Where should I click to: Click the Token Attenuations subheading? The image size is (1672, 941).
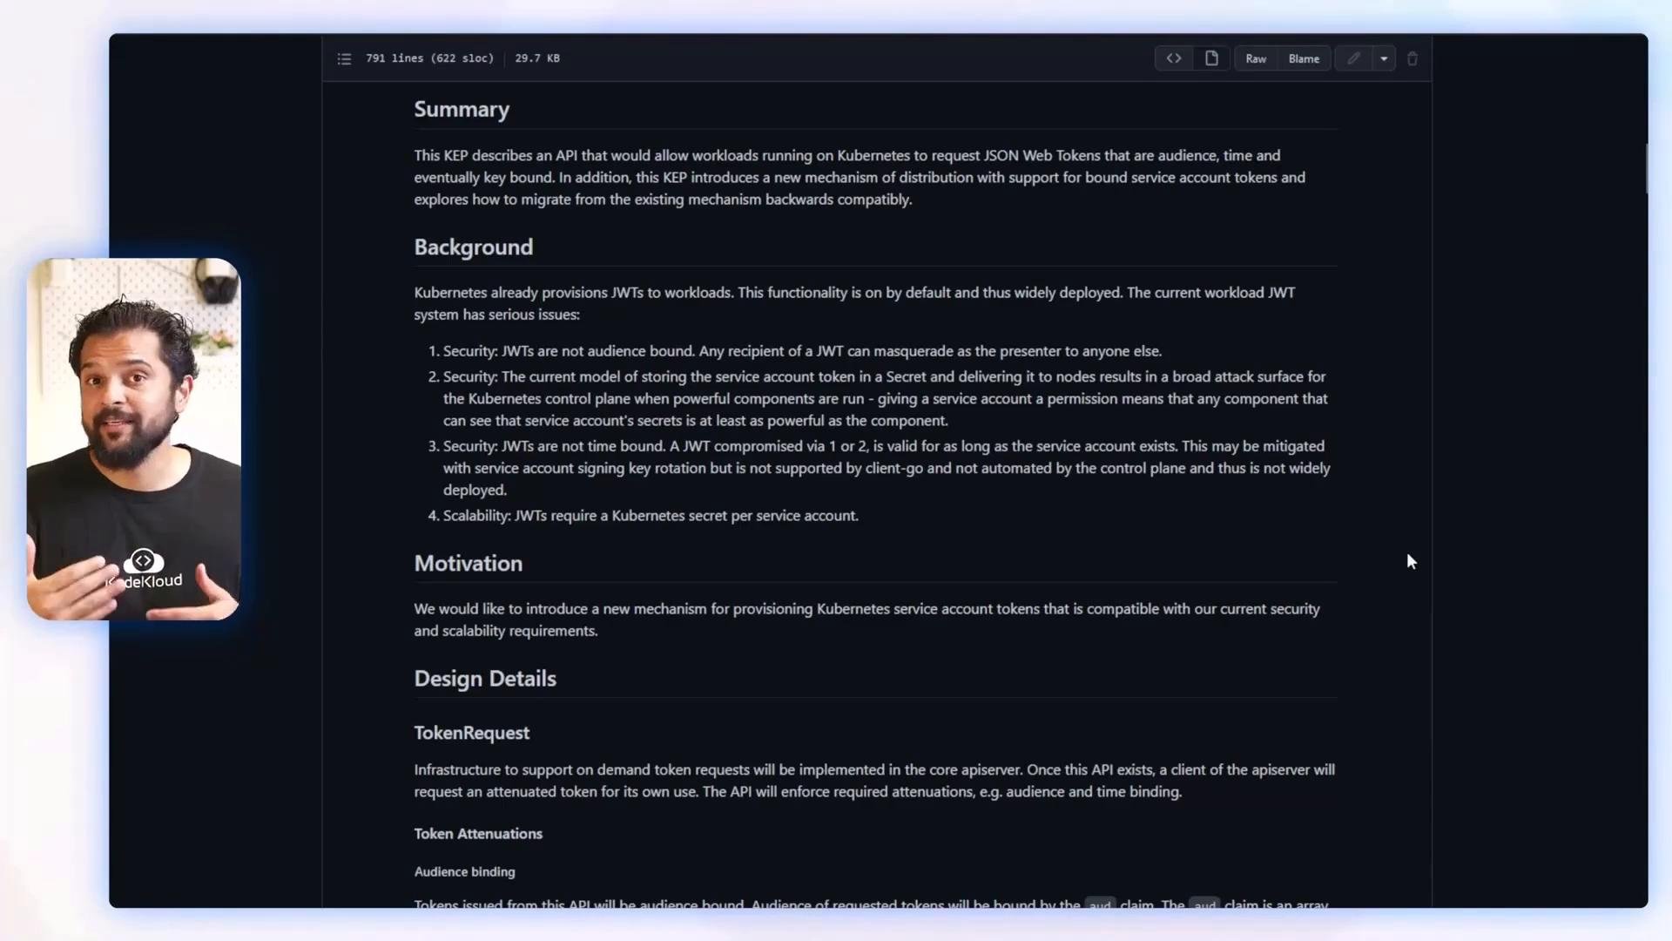(x=478, y=834)
